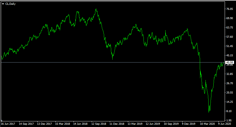
Task: Click the 26.70 price axis label
Action: (229, 83)
